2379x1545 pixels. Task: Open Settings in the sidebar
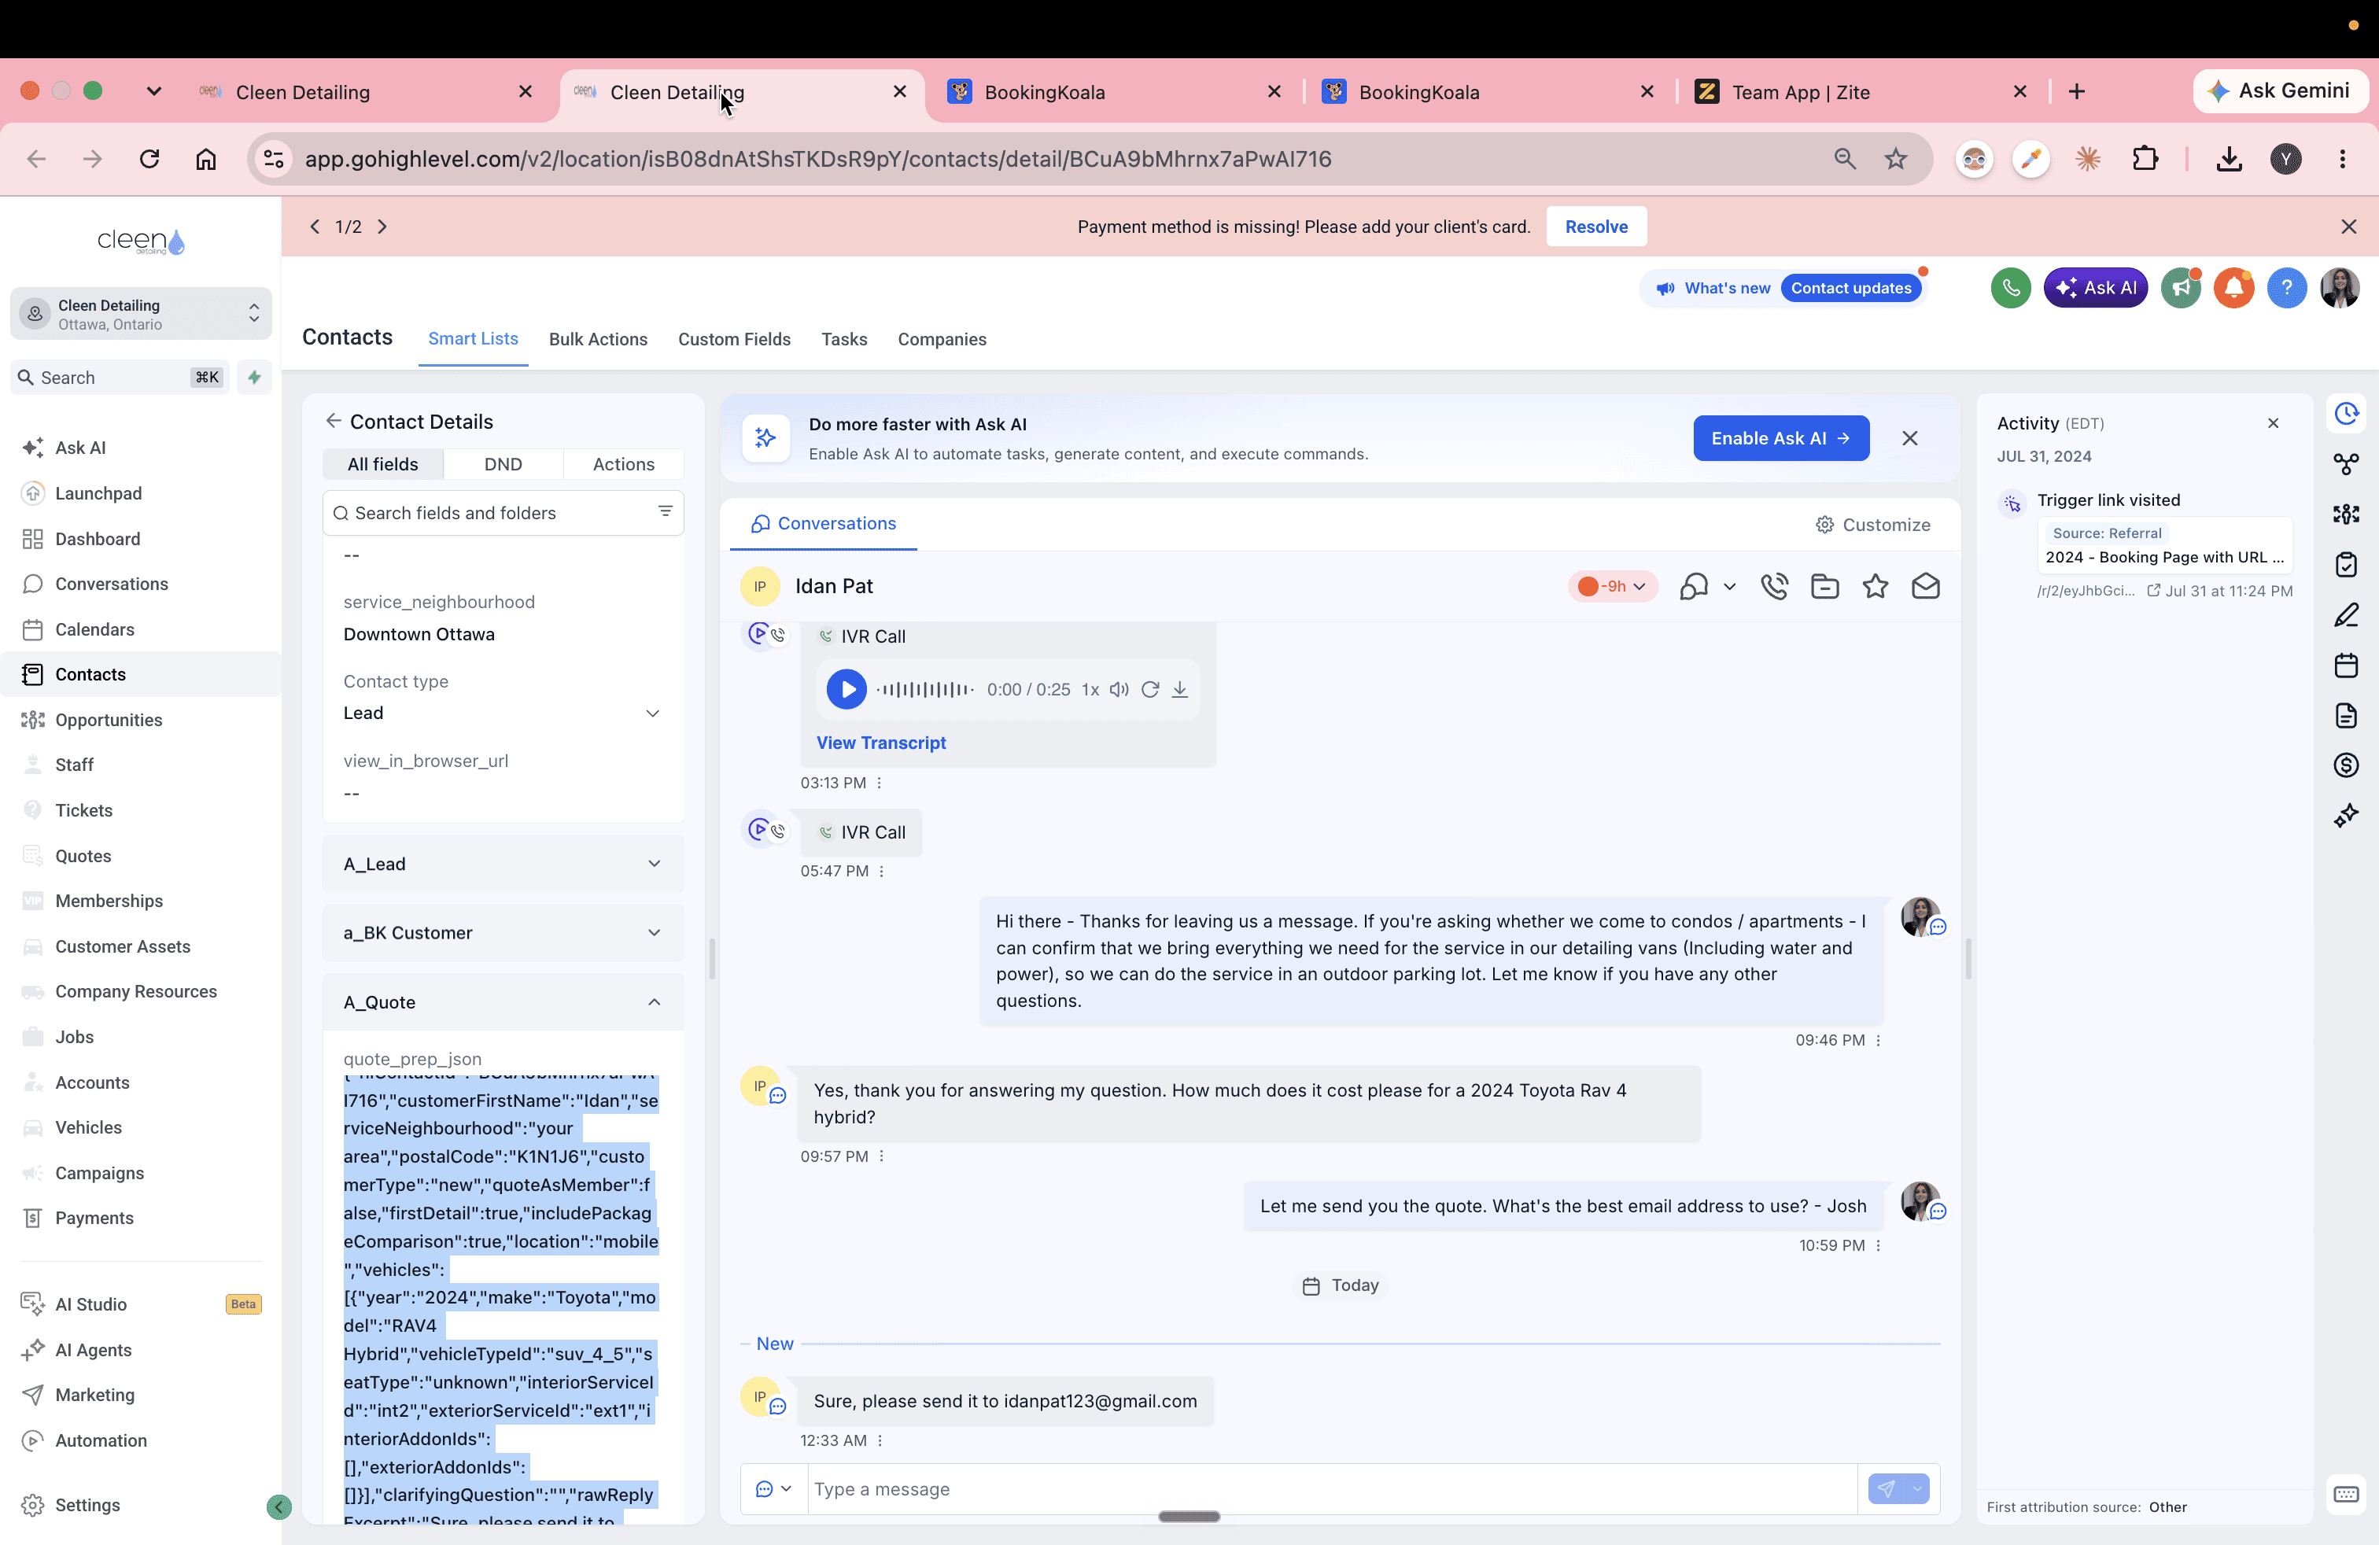tap(87, 1505)
